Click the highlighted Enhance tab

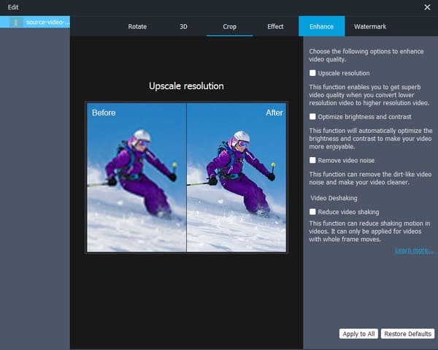pos(321,26)
